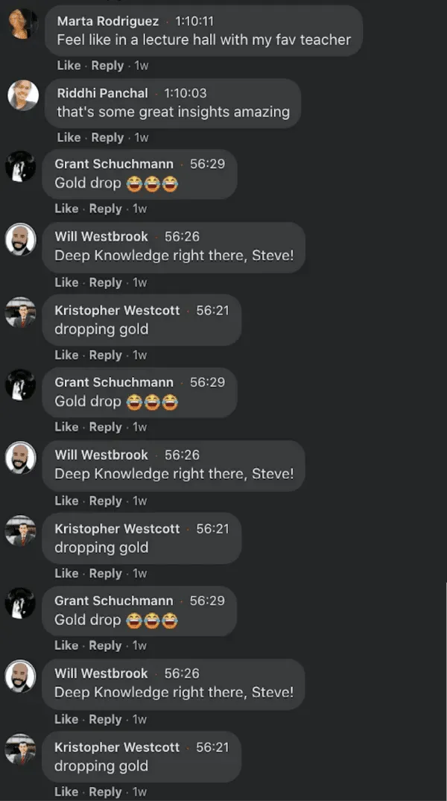The image size is (447, 801).
Task: Click the bottommost Grant Schuchmann avatar
Action: (20, 604)
